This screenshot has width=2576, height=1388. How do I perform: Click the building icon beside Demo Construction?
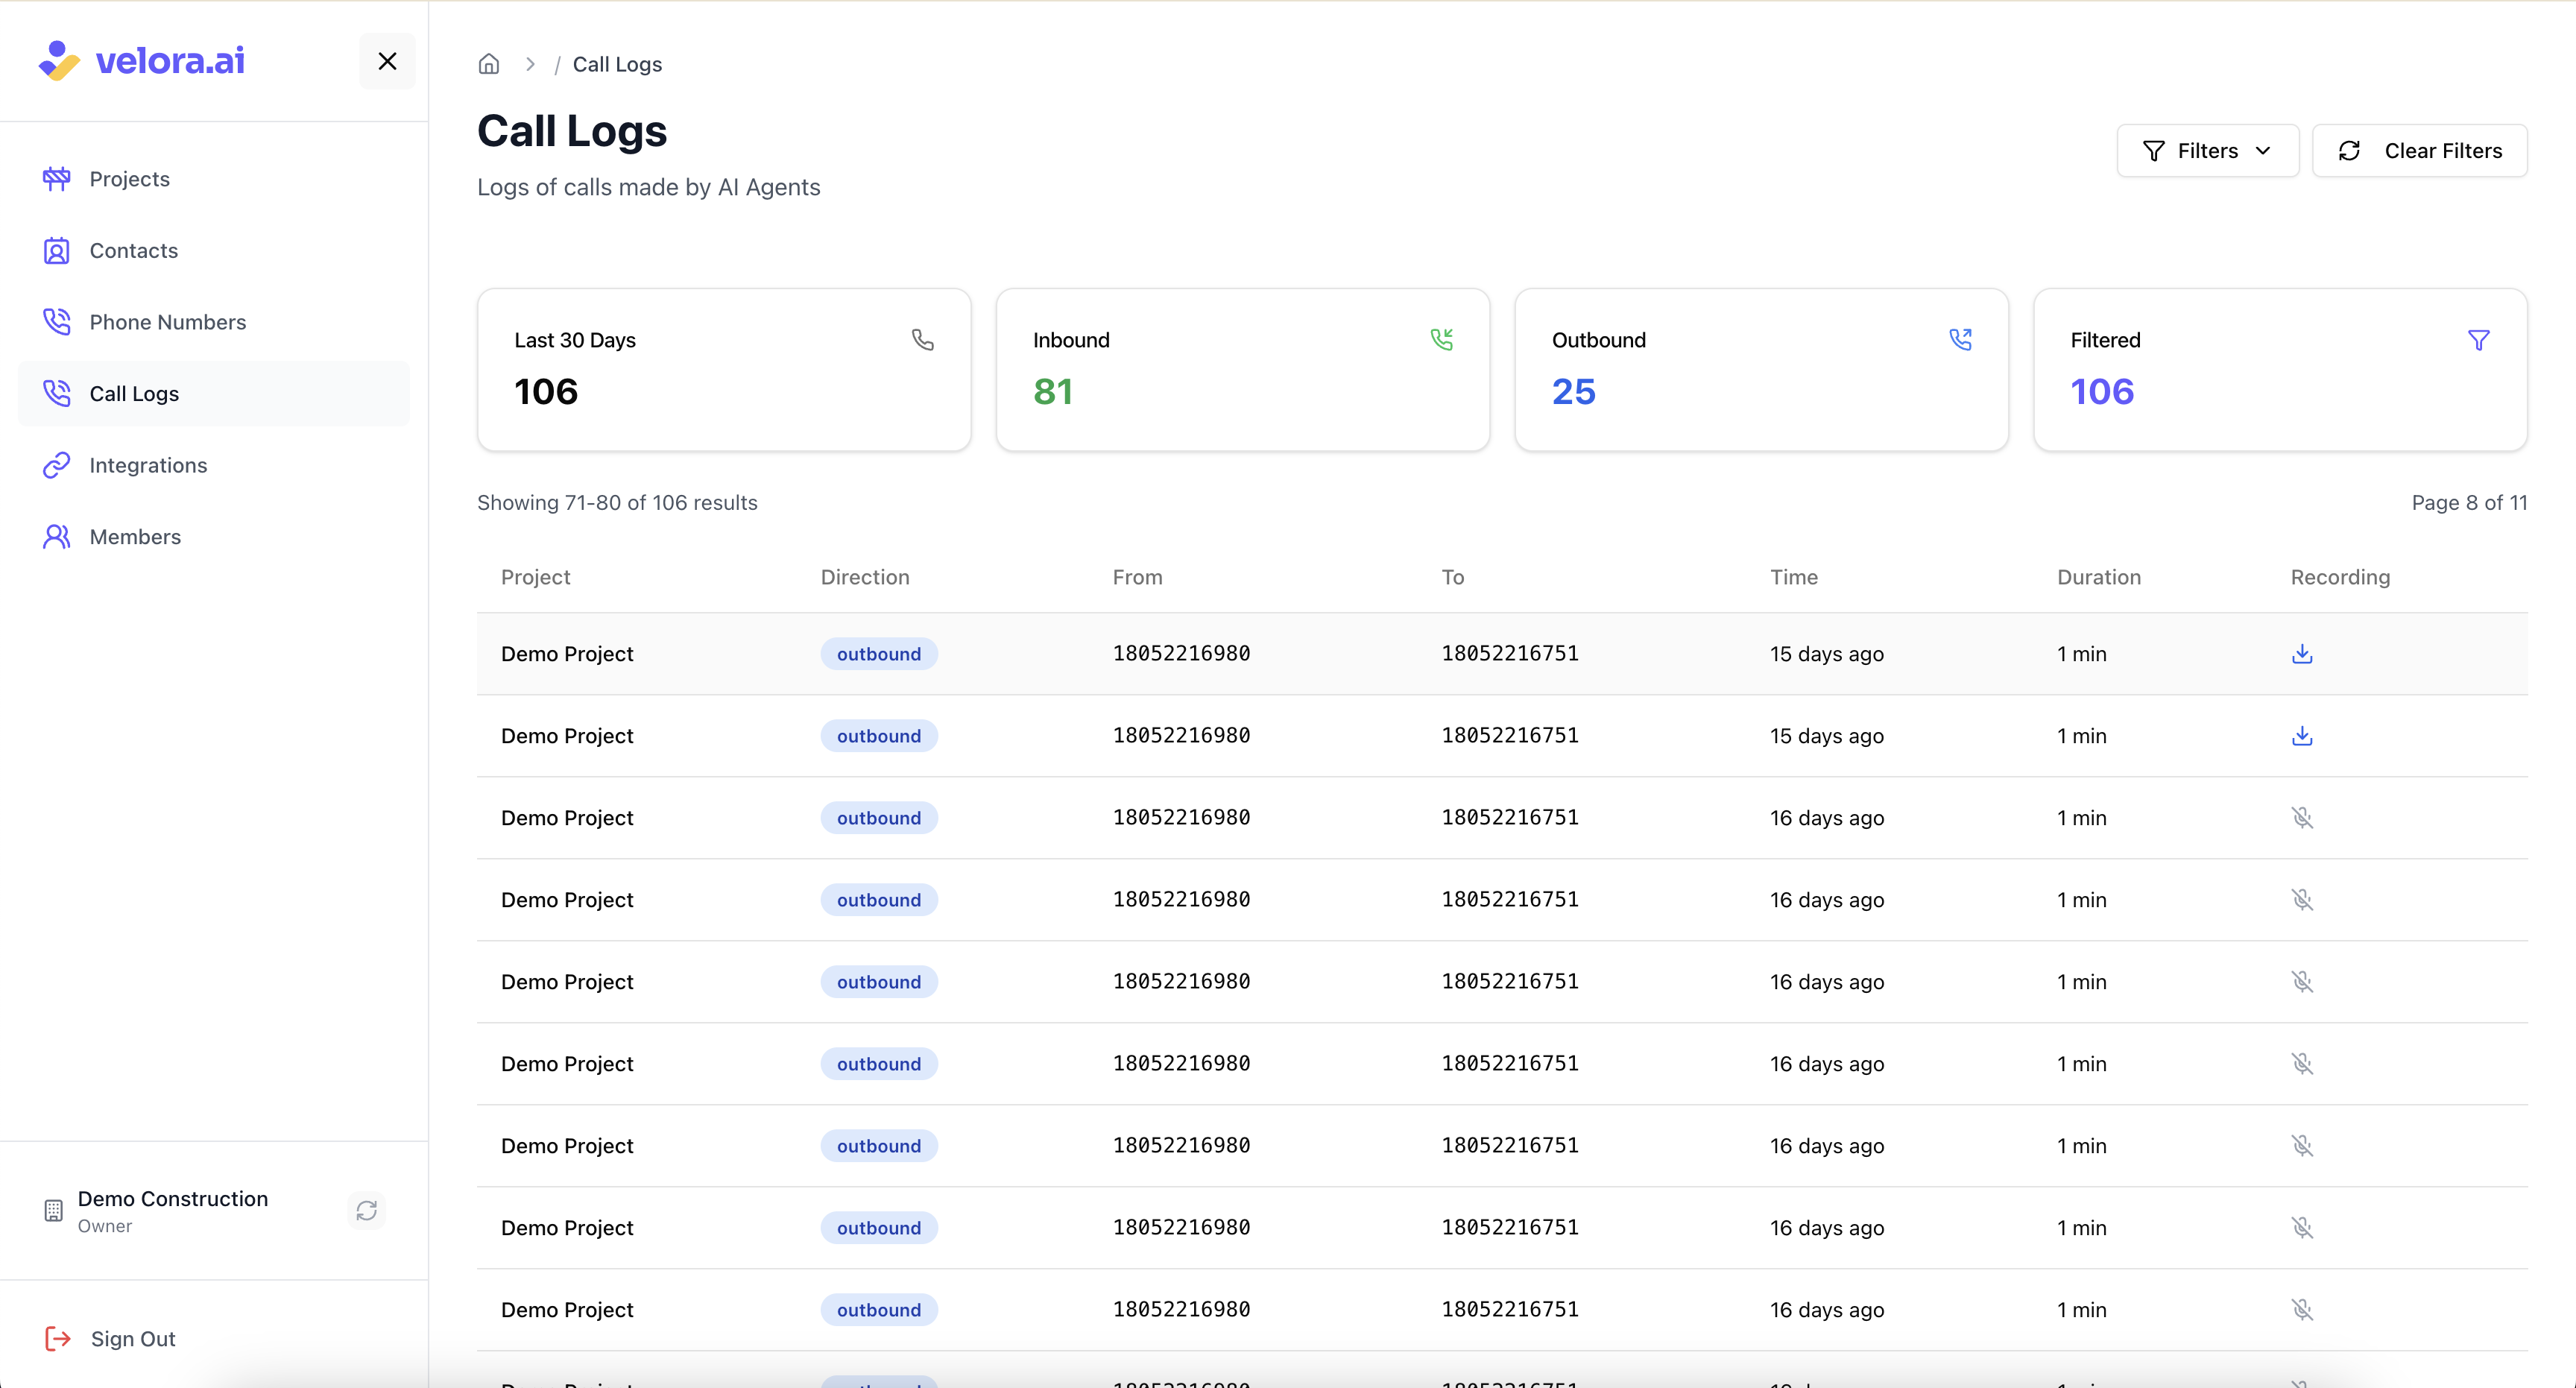(53, 1211)
